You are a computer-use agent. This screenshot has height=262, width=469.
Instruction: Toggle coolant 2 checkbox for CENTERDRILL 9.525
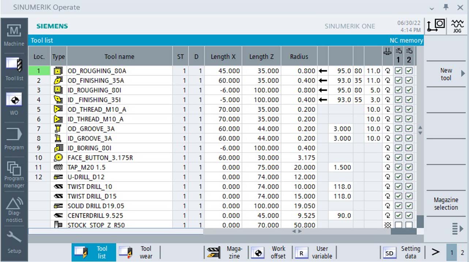click(409, 216)
